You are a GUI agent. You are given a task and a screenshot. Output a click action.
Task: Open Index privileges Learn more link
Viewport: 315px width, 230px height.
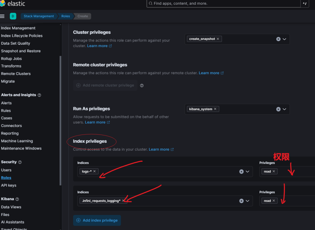pos(161,149)
